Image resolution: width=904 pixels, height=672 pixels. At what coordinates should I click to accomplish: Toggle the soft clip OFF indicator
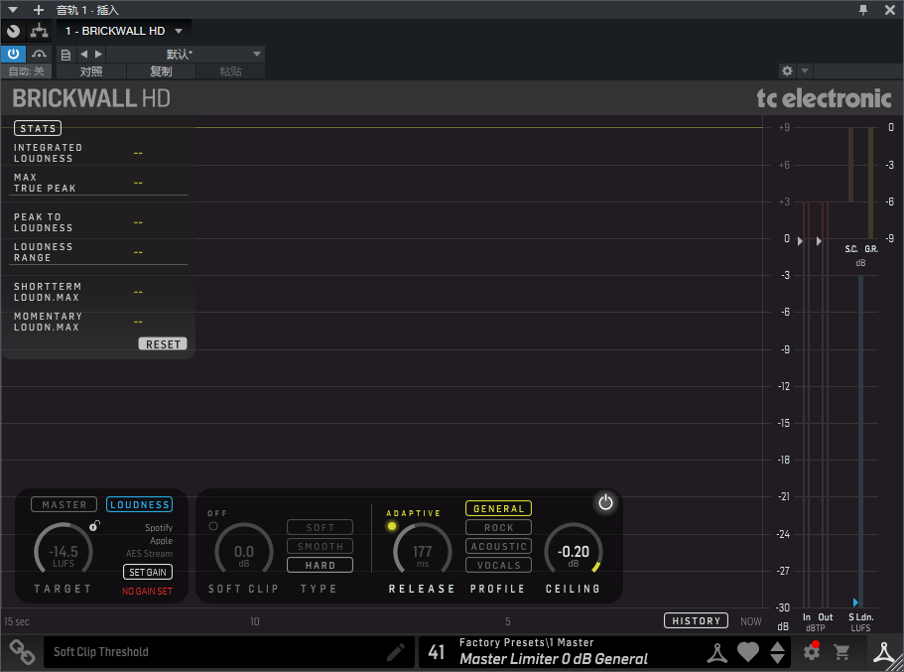[213, 525]
